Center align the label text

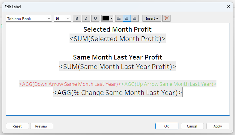coord(127,18)
